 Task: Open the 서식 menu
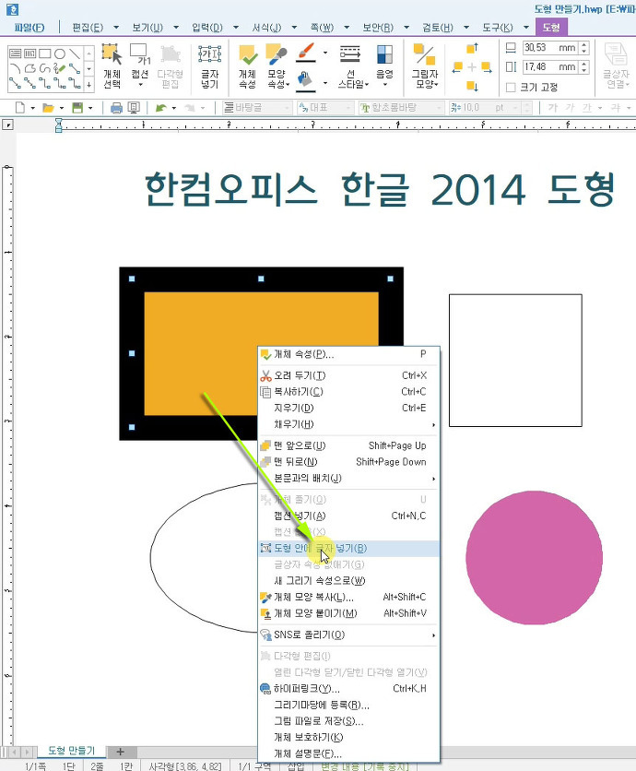tap(266, 28)
